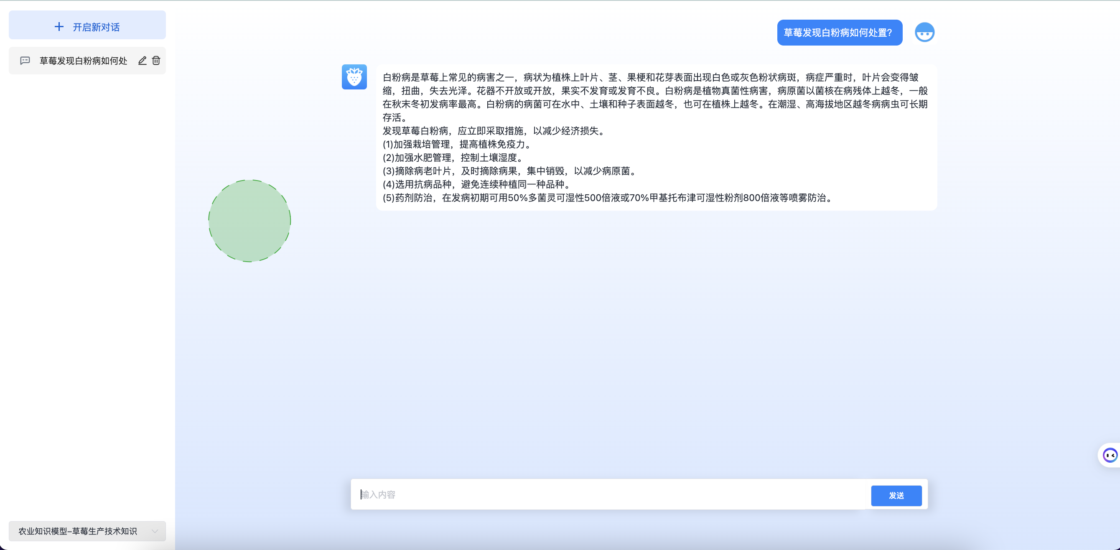Click the reply line (4)选用抗病品种
Screen dimensions: 1120x550
pyautogui.click(x=476, y=184)
